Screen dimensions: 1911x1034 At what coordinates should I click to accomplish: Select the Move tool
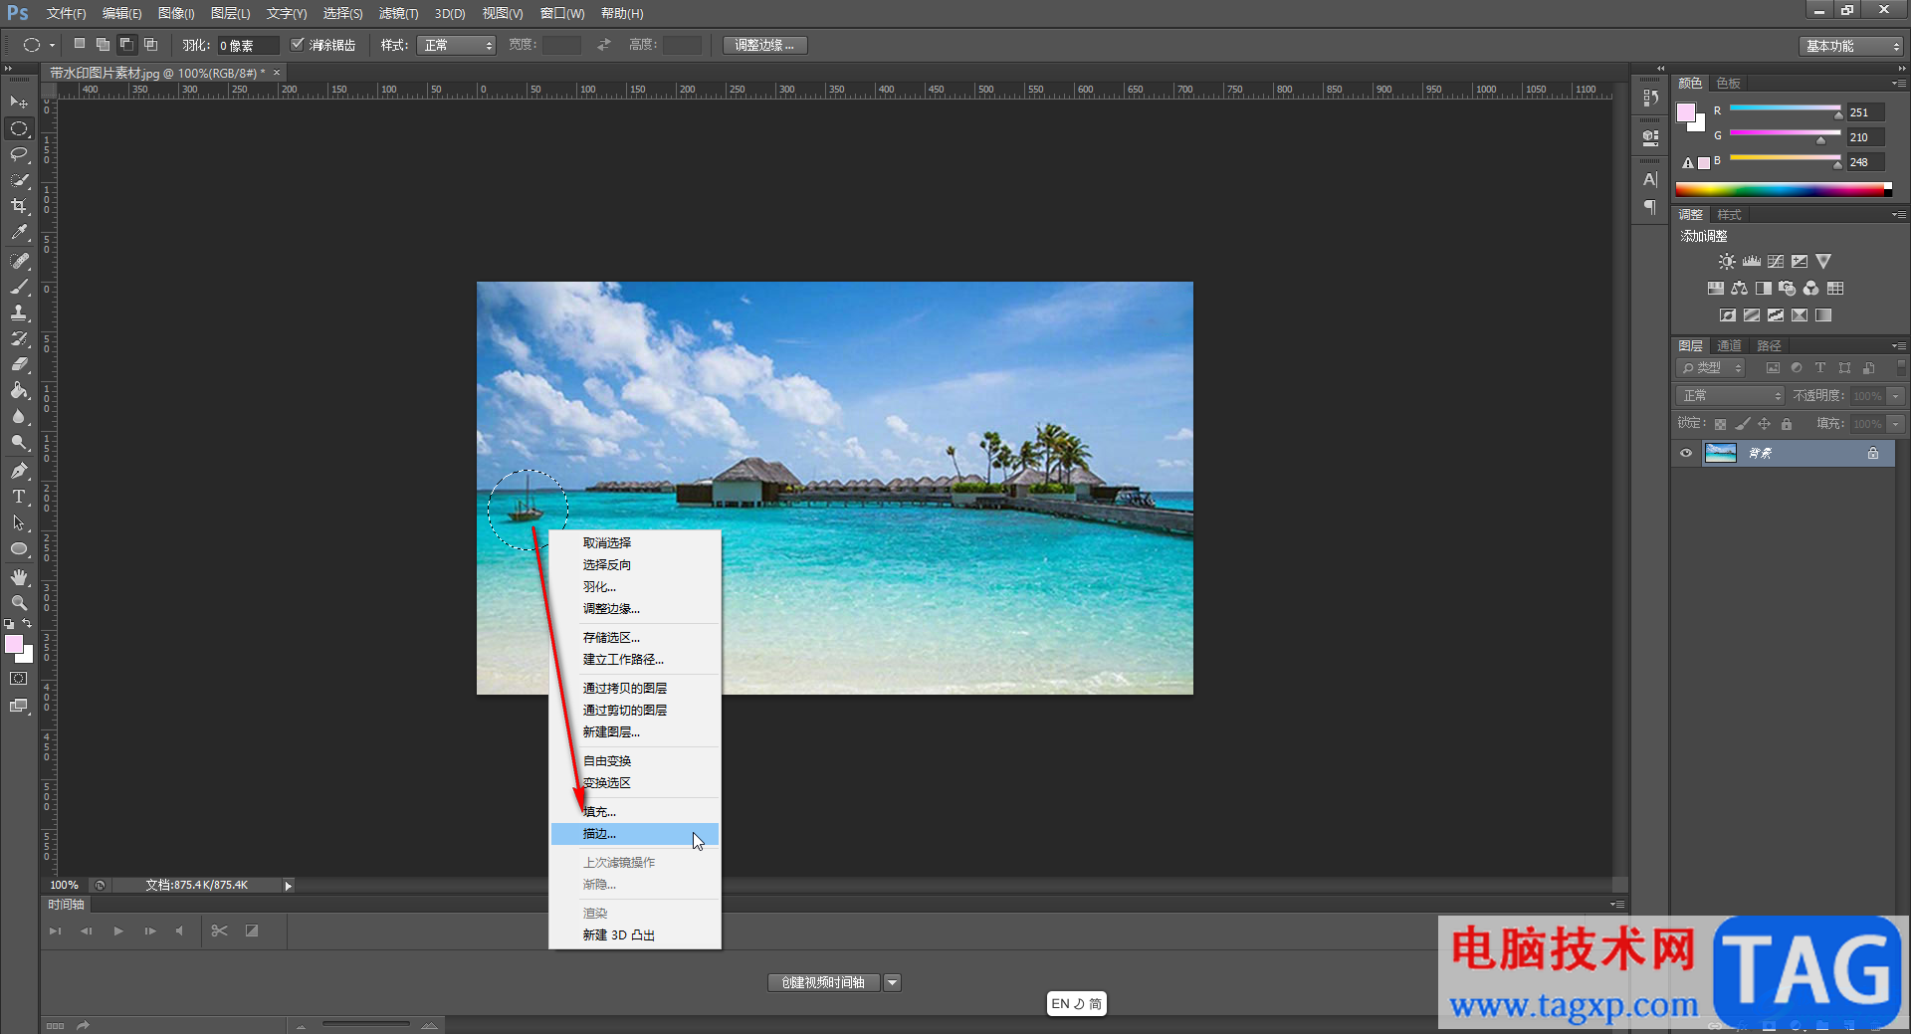(19, 103)
